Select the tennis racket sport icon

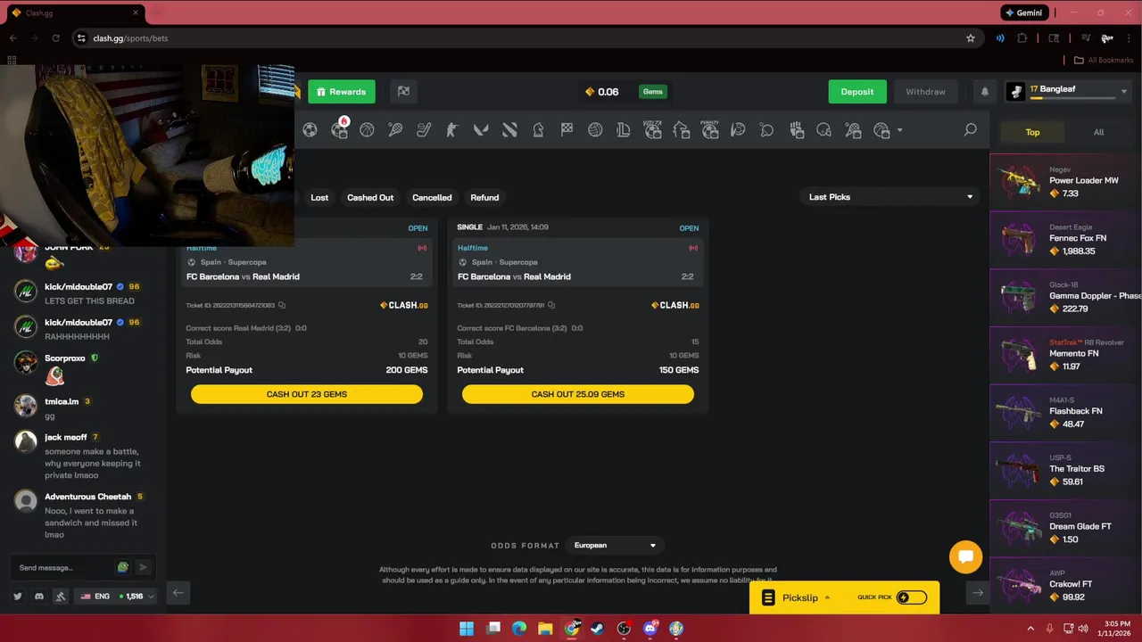coord(395,130)
